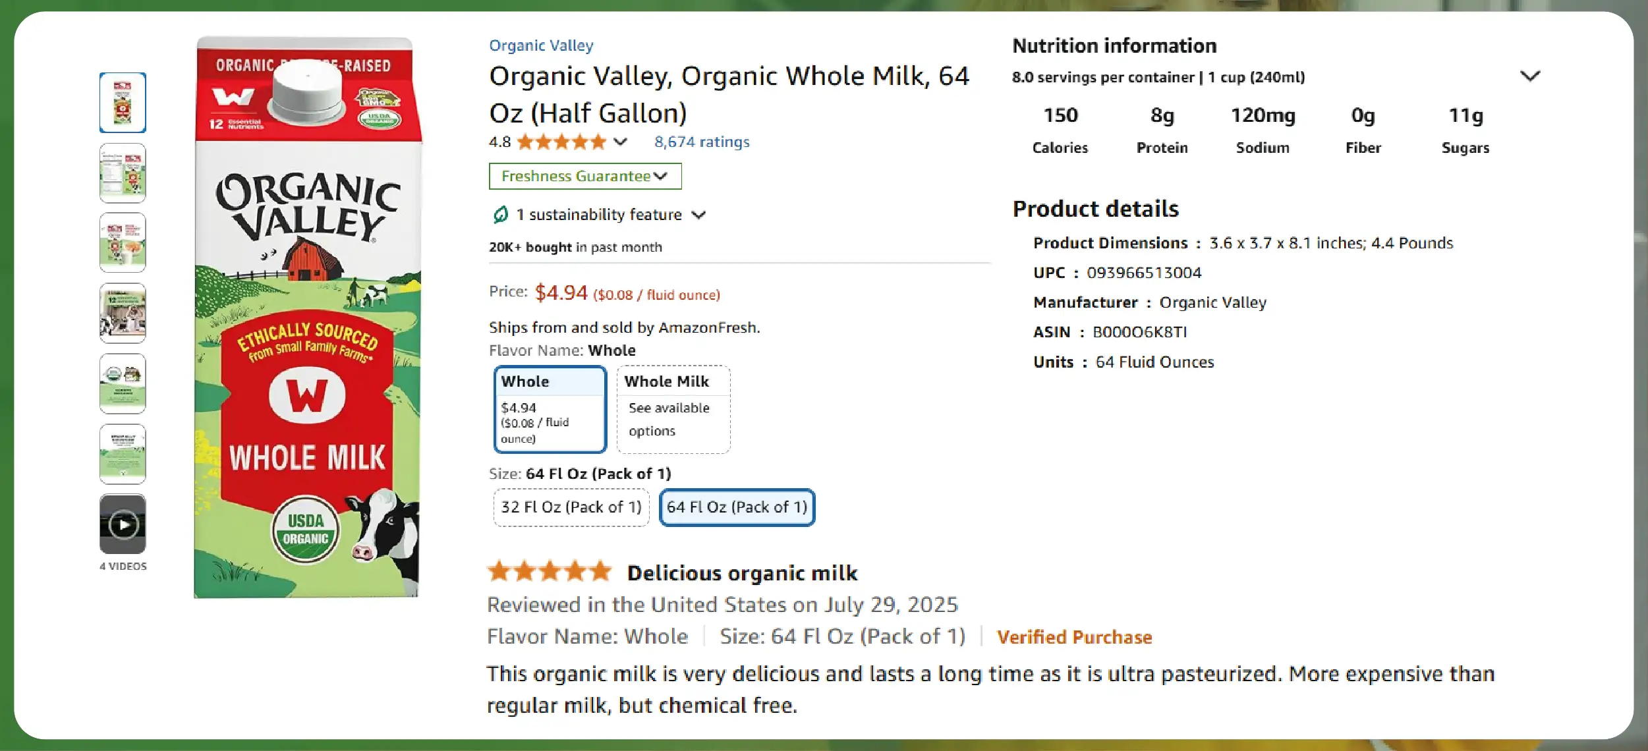1648x751 pixels.
Task: Open the Organic Valley brand link
Action: tap(541, 45)
